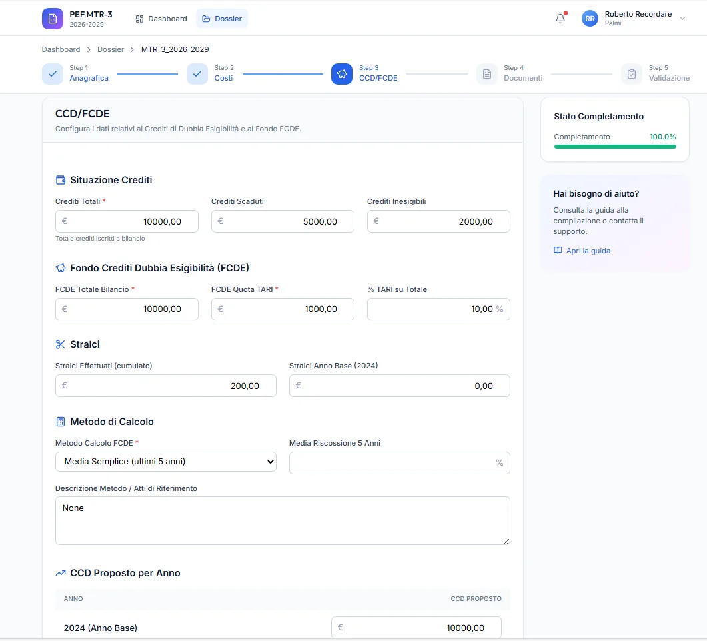The width and height of the screenshot is (707, 641).
Task: Click Step 5 Validazione clipboard icon
Action: 632,74
